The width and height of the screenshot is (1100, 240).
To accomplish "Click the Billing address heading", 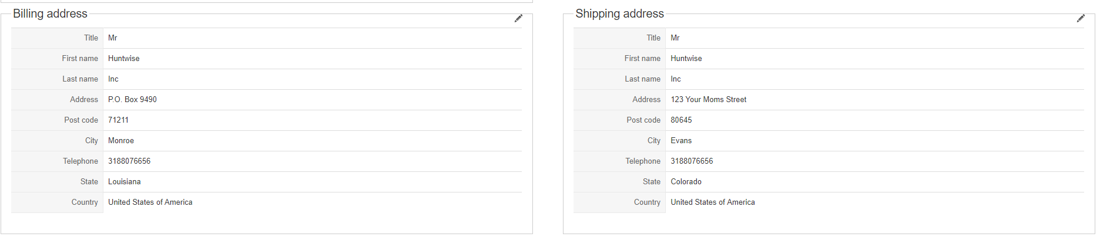I will tap(50, 13).
